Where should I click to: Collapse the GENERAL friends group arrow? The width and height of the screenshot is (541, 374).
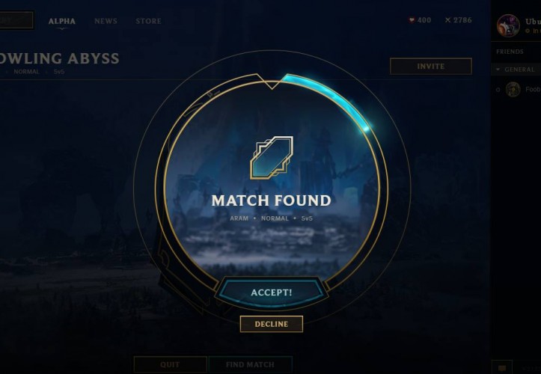pos(498,70)
